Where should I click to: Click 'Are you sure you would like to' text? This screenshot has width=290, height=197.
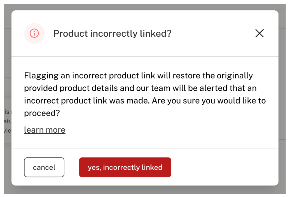point(209,101)
